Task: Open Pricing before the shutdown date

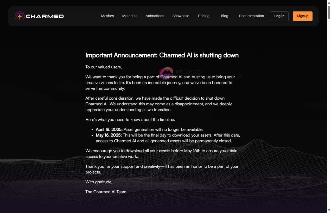Action: coord(204,16)
